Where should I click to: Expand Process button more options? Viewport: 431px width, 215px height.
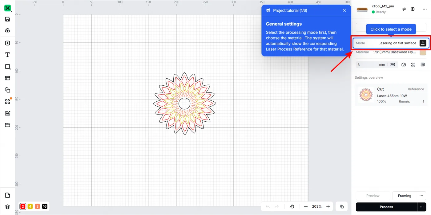pyautogui.click(x=422, y=207)
